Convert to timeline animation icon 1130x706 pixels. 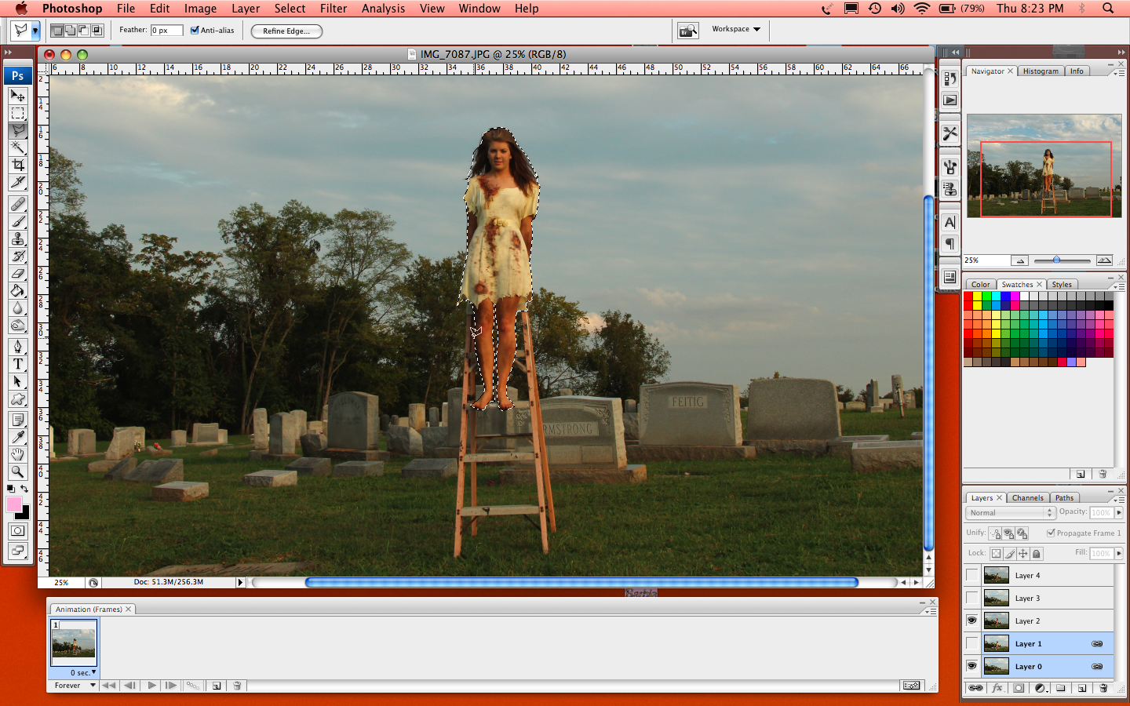click(911, 686)
